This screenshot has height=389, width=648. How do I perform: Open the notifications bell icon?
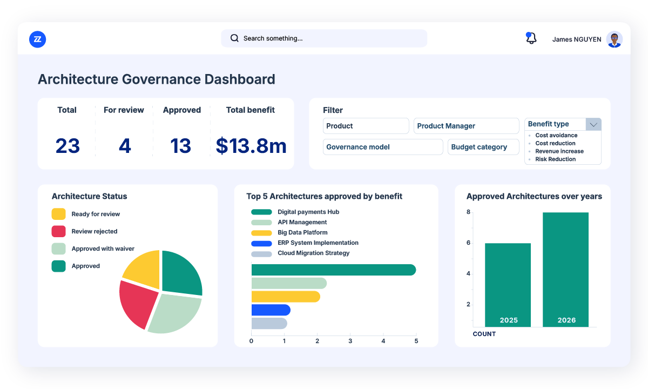531,38
